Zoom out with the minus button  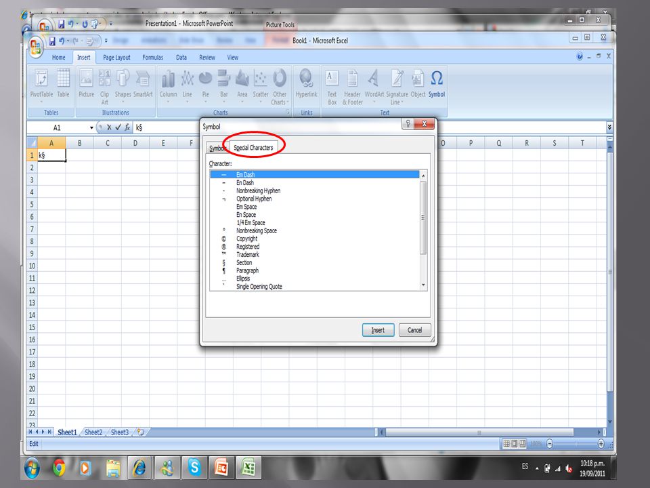point(550,444)
